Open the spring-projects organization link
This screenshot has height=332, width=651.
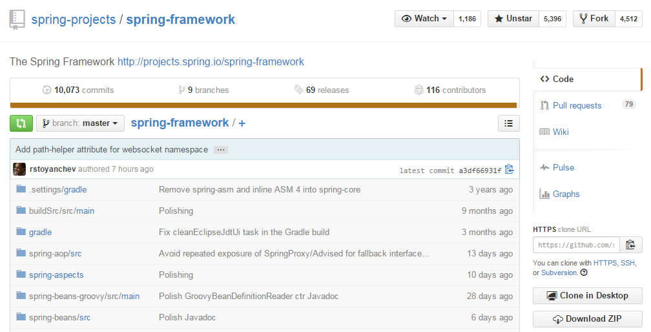[x=74, y=19]
